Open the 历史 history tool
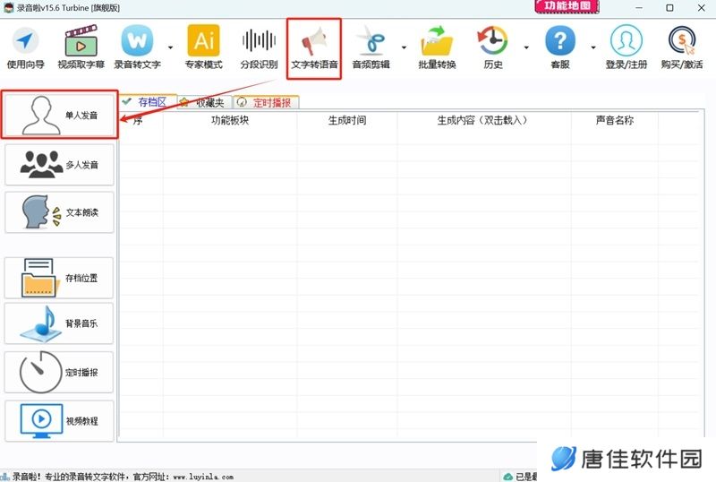716x482 pixels. click(493, 47)
